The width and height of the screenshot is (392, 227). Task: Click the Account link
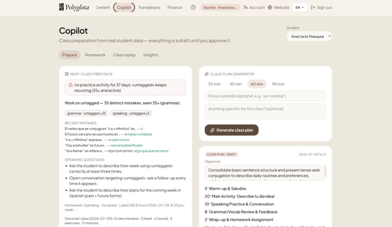click(254, 7)
